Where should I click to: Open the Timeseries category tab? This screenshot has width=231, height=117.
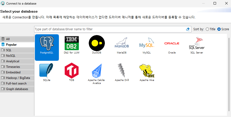(17, 67)
